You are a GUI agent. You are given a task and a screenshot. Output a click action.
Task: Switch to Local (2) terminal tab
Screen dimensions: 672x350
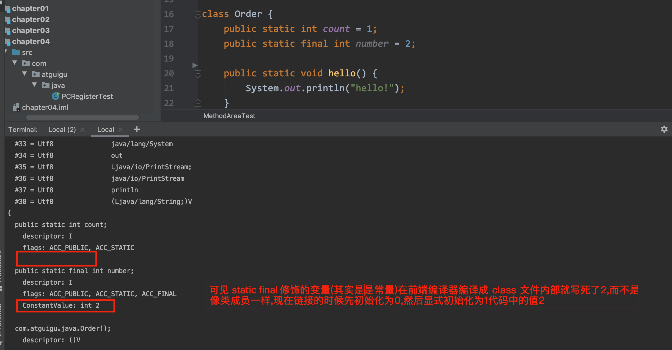point(62,130)
